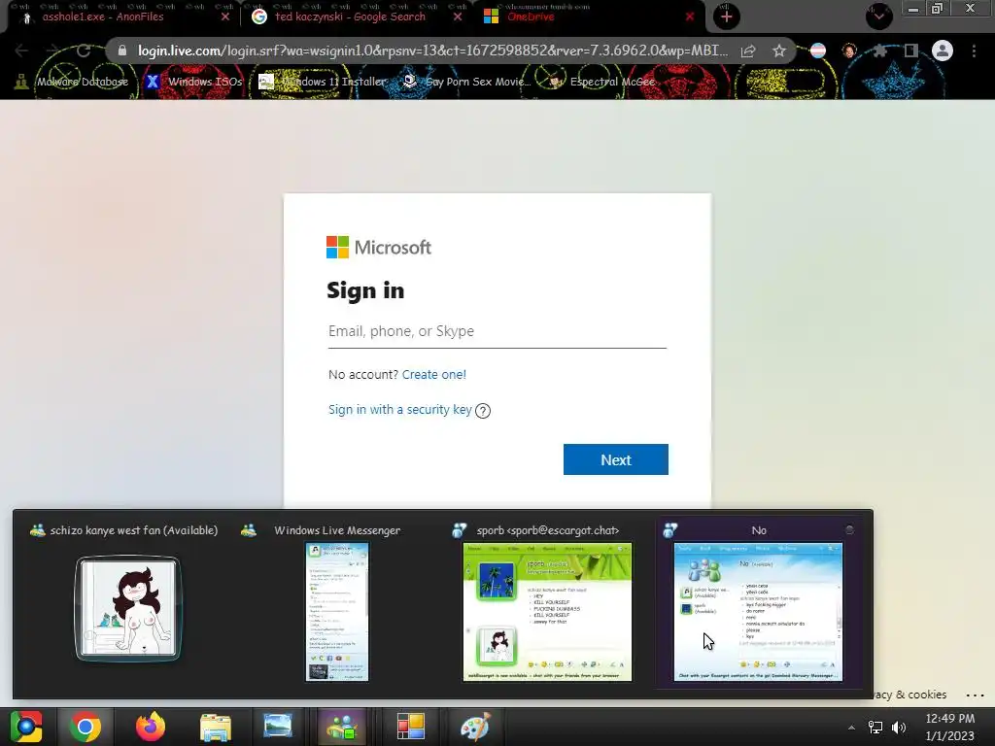Close the Google Search tab
This screenshot has width=995, height=746.
point(458,17)
